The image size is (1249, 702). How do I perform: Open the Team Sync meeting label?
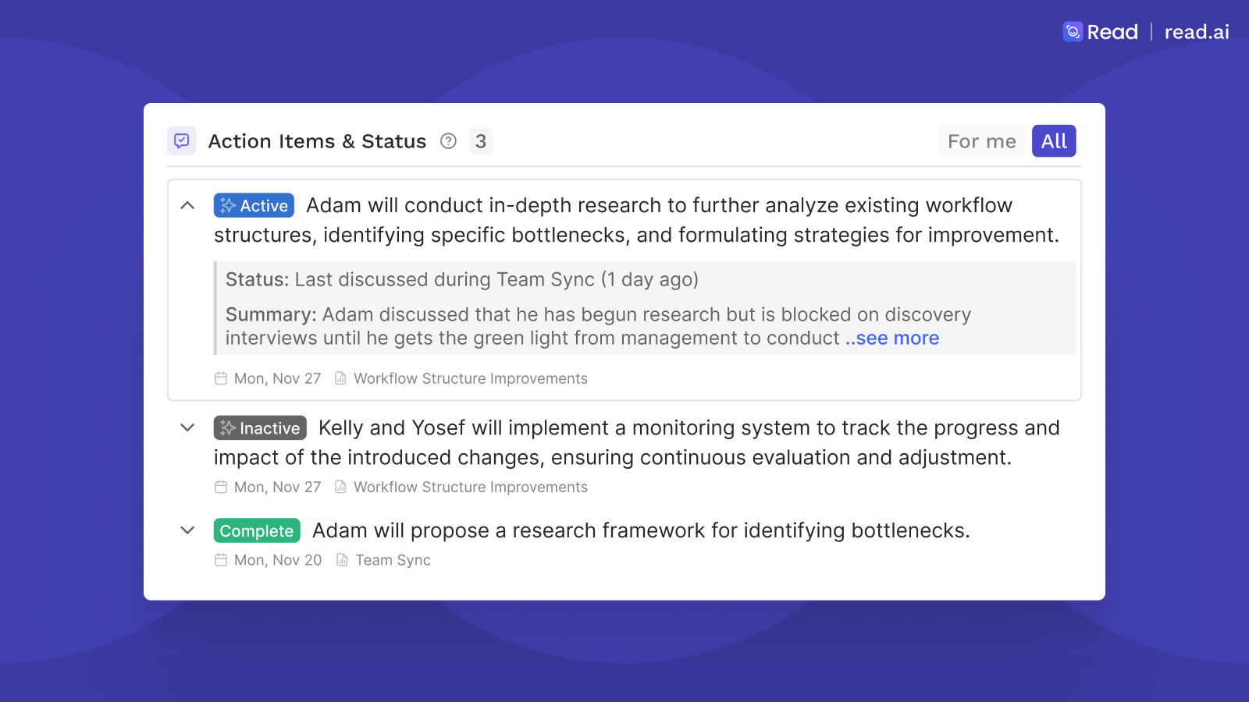click(393, 560)
